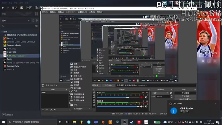Choose 窗口采集 from source menu
This screenshot has width=222, height=125.
coord(81,88)
